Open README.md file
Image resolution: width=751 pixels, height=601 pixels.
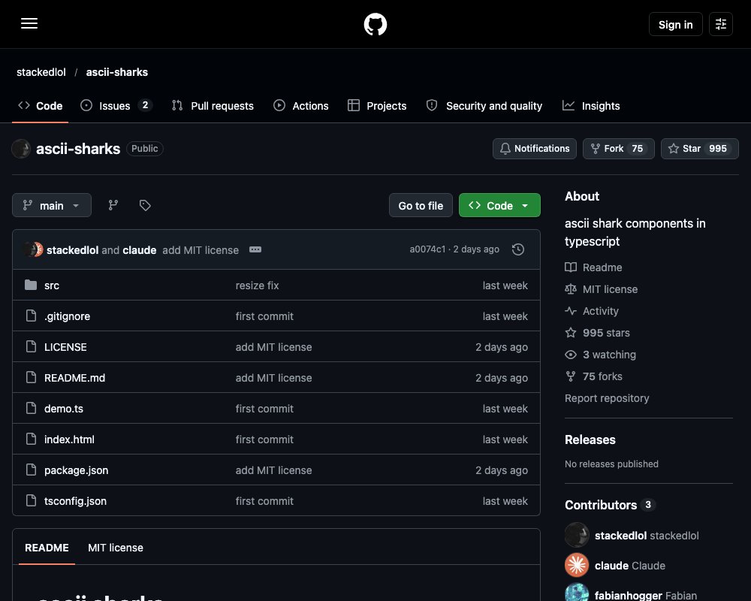click(74, 378)
